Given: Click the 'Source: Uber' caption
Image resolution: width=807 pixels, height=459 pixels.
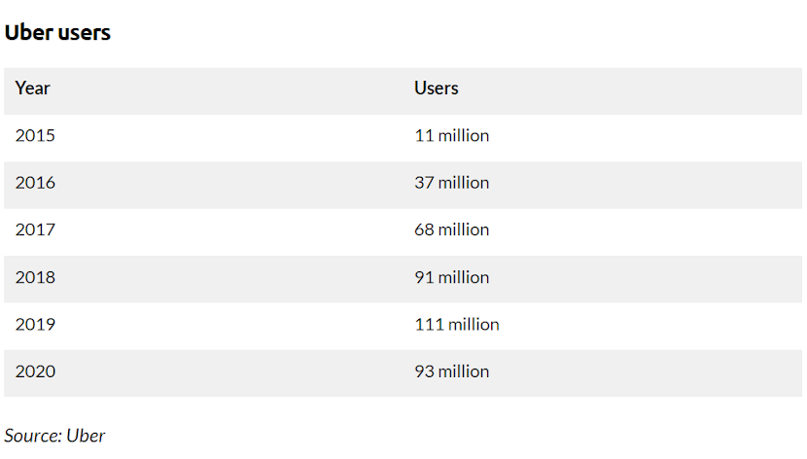Looking at the screenshot, I should 54,436.
